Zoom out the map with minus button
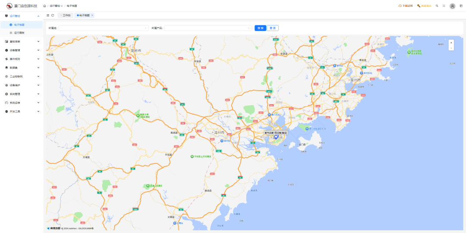The height and width of the screenshot is (233, 466). coord(451,48)
